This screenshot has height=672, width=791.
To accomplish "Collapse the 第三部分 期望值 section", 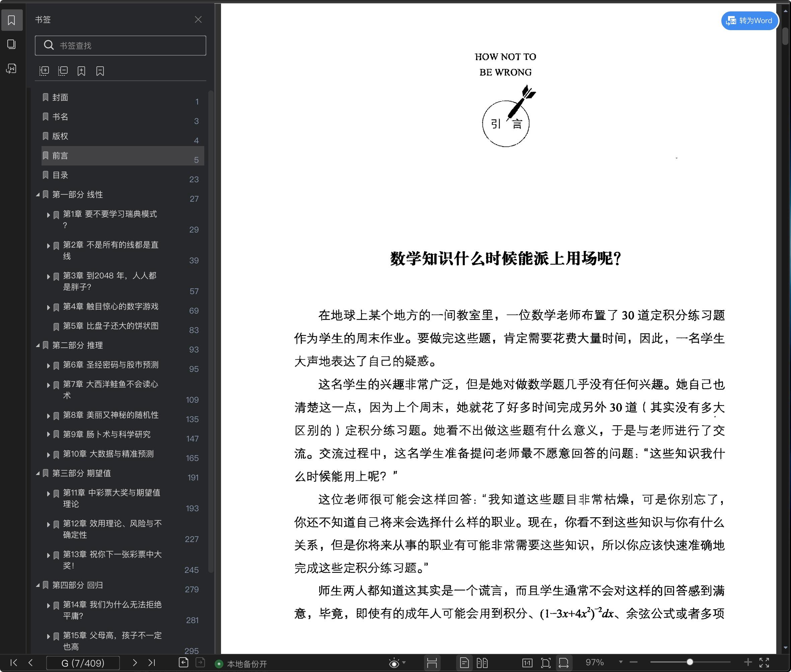I will 38,474.
